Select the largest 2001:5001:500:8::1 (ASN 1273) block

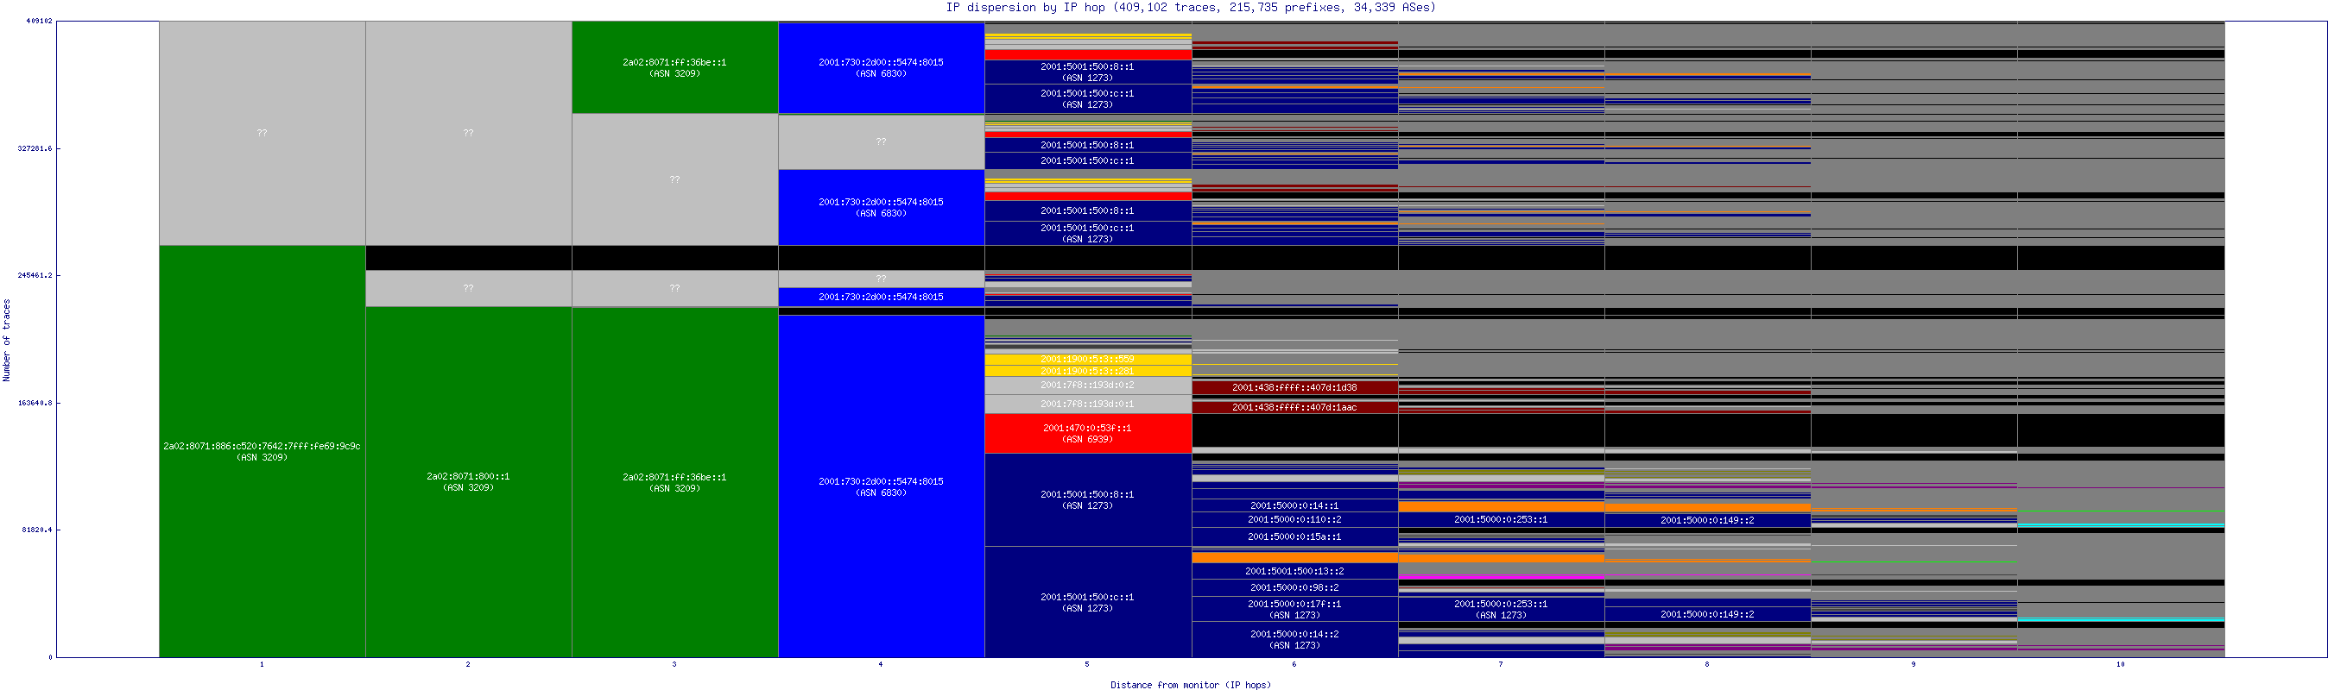click(1088, 499)
